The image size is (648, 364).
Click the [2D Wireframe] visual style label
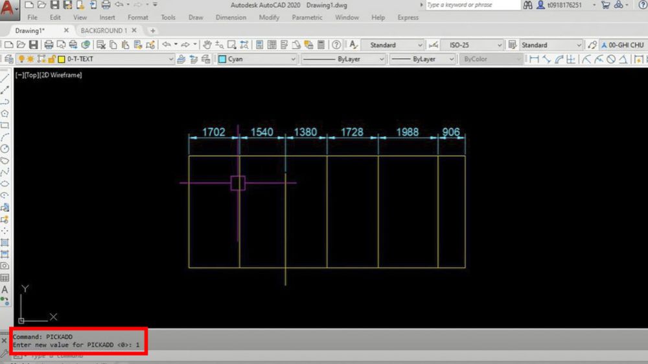click(x=61, y=75)
